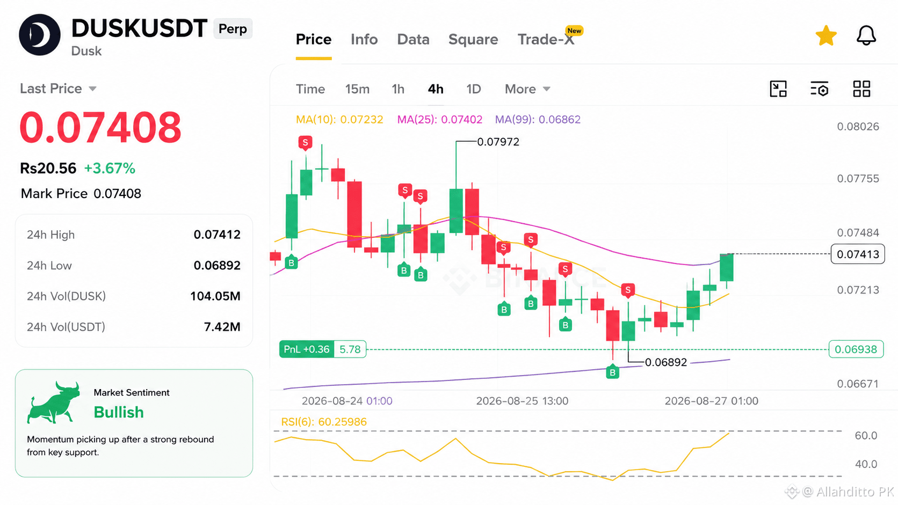
Task: Click the 0.06938 entry price label
Action: pos(856,349)
